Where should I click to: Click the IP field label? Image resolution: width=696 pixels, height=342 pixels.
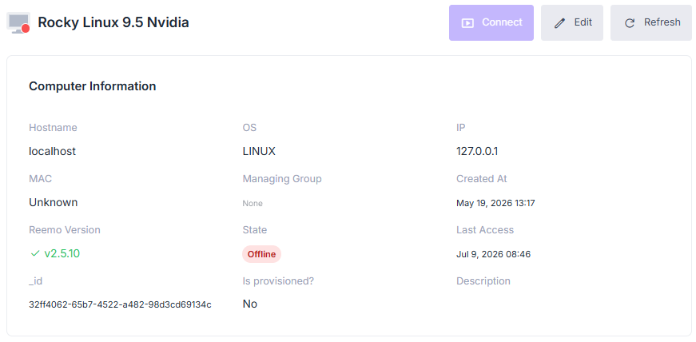point(461,128)
